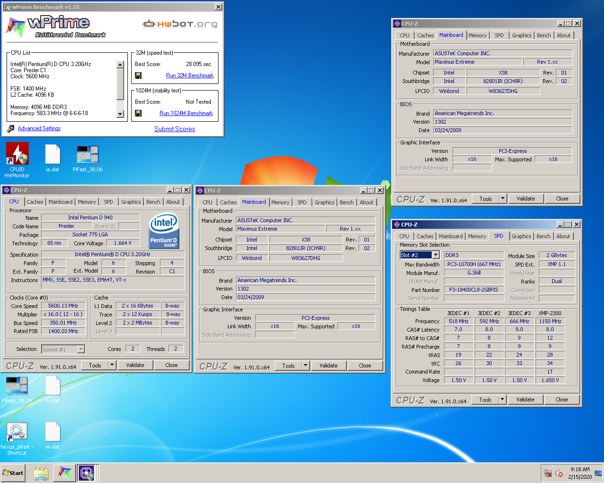Click the volume tray icon

(x=559, y=473)
